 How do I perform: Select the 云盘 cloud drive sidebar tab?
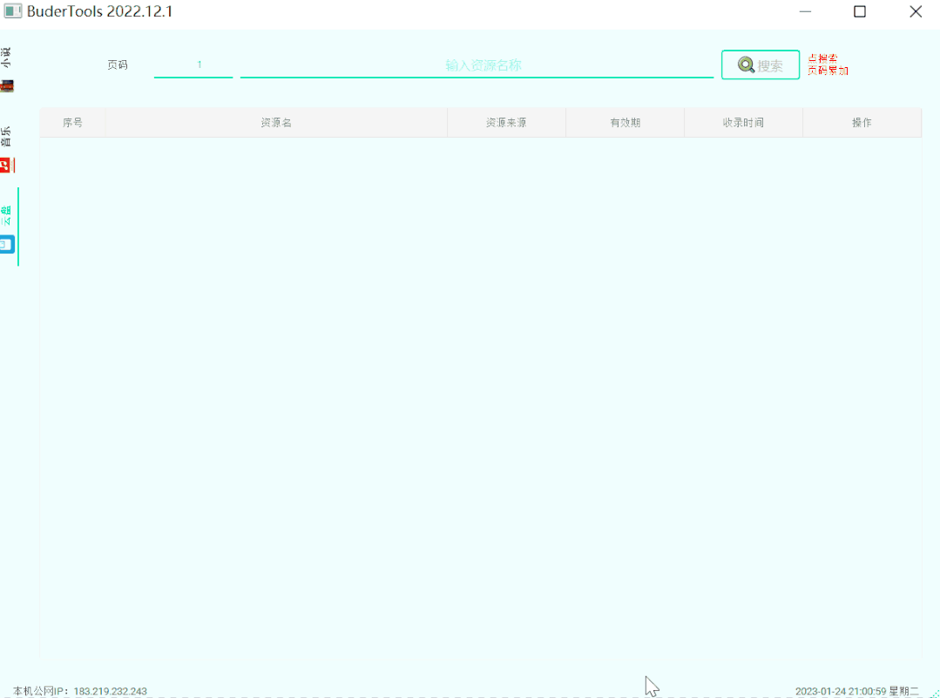pyautogui.click(x=8, y=227)
